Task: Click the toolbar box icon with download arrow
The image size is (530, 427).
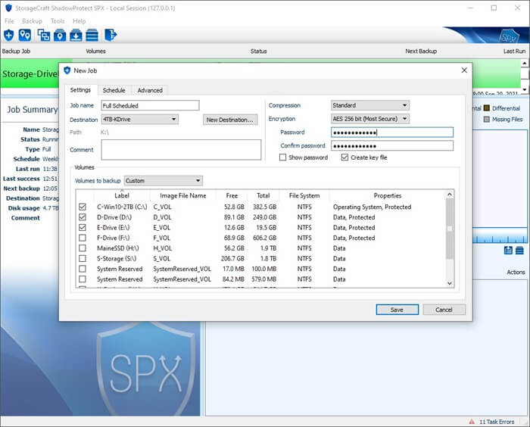Action: [x=76, y=35]
